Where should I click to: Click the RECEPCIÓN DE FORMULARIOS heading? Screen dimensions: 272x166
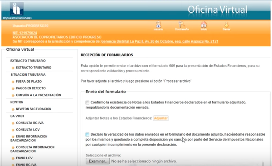point(107,55)
